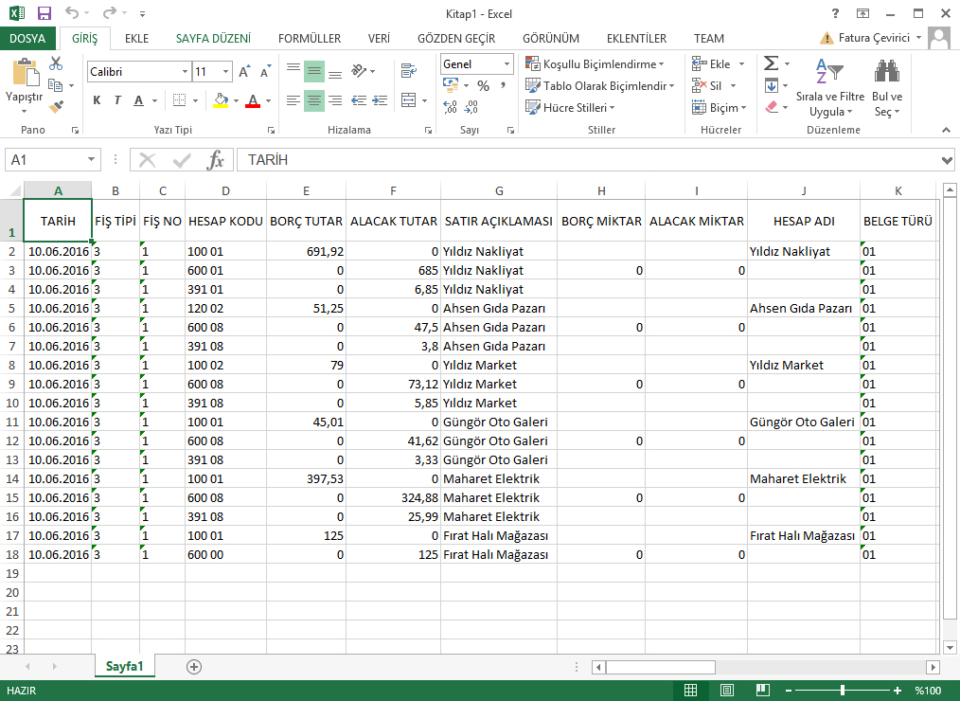This screenshot has height=701, width=960.
Task: Cut selection with scissors icon
Action: tap(56, 63)
